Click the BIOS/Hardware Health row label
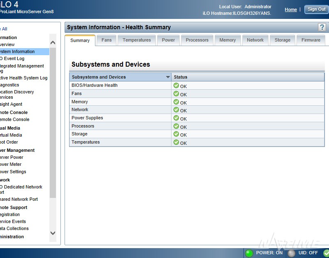 tap(95, 85)
